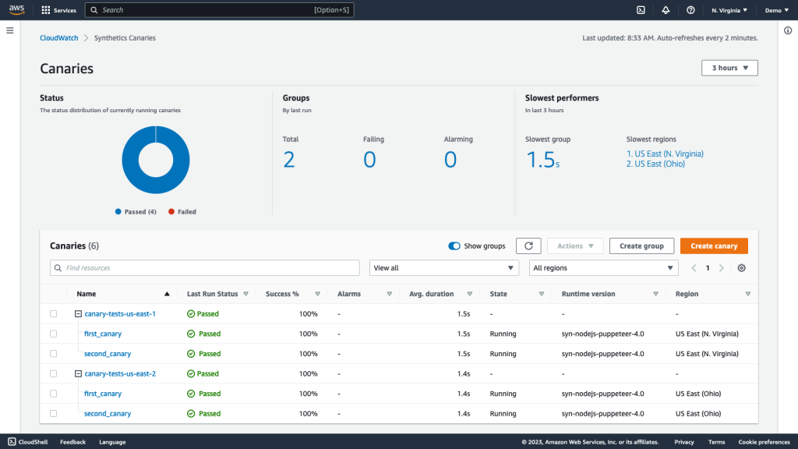Check the select-all checkbox in the table header
Screen dimensions: 798x449
click(x=53, y=294)
